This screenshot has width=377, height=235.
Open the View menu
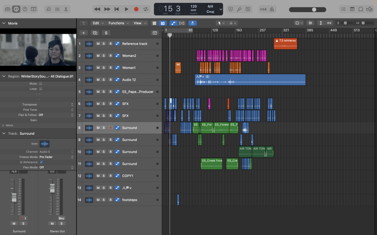pos(140,23)
